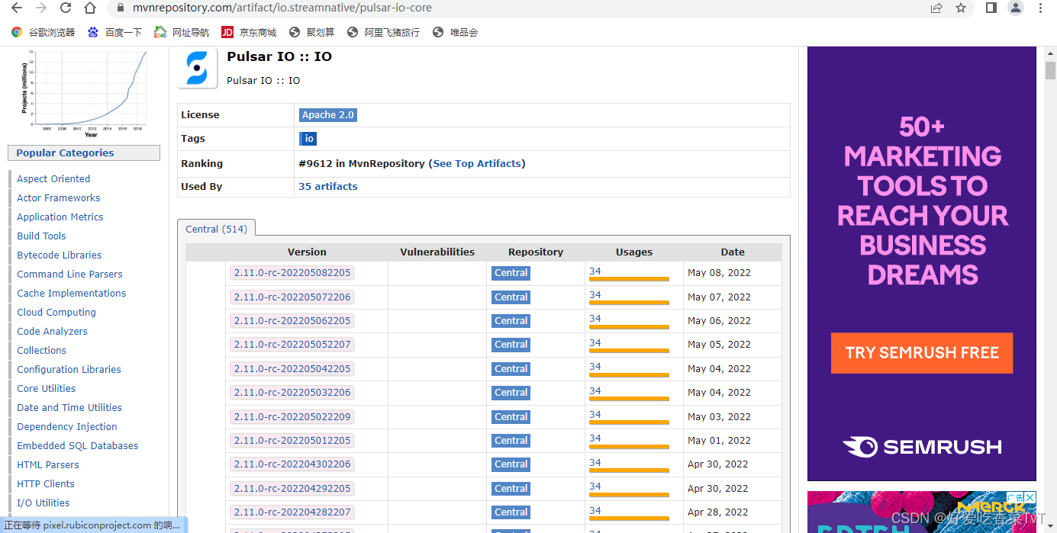Open the I/O Utilities category

pos(44,502)
